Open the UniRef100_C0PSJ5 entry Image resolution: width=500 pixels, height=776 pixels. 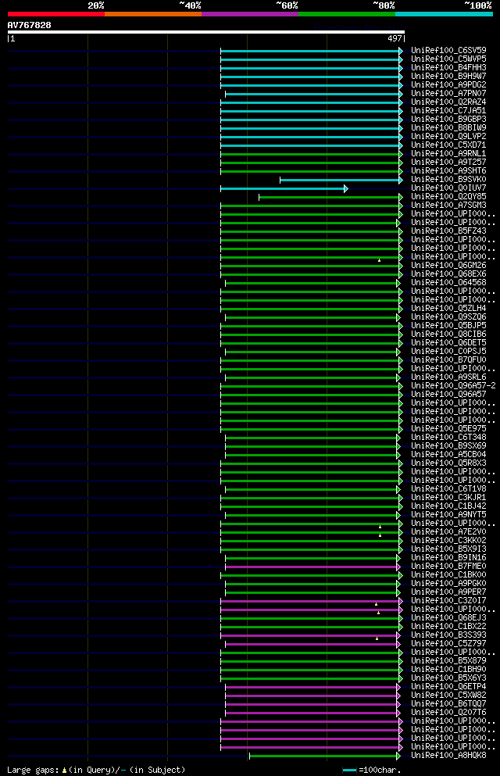tap(448, 352)
